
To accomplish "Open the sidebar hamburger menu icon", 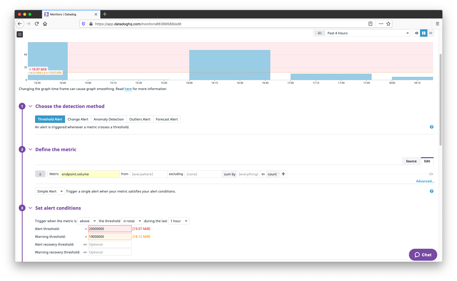I will 20,34.
